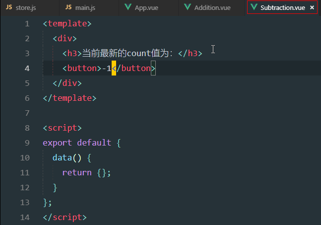Screen dimensions: 321x225
Task: Click line number 4 in the gutter
Action: click(26, 68)
